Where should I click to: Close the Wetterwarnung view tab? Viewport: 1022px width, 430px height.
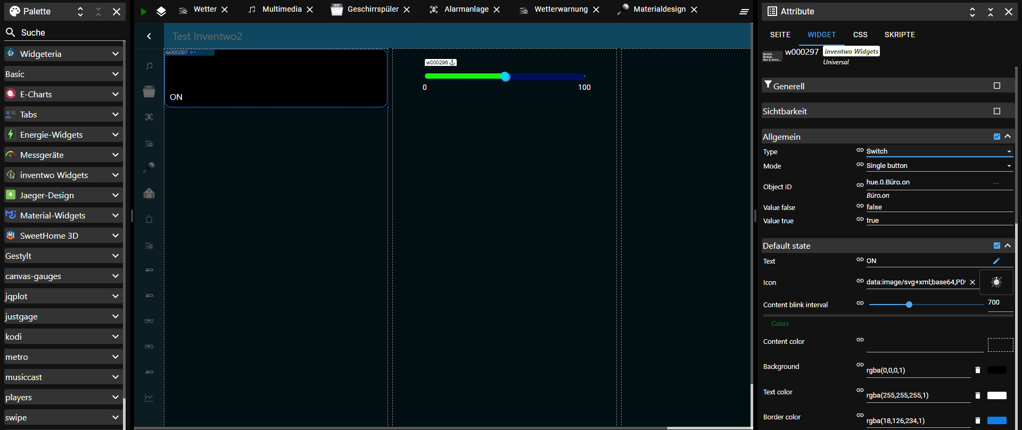[596, 10]
